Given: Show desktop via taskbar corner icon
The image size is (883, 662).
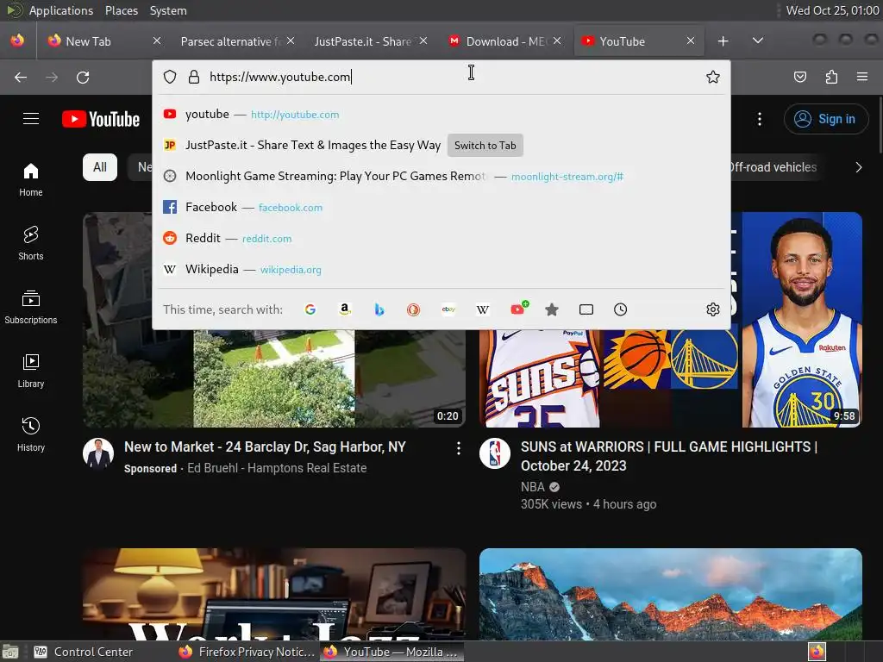Looking at the screenshot, I should pos(10,652).
